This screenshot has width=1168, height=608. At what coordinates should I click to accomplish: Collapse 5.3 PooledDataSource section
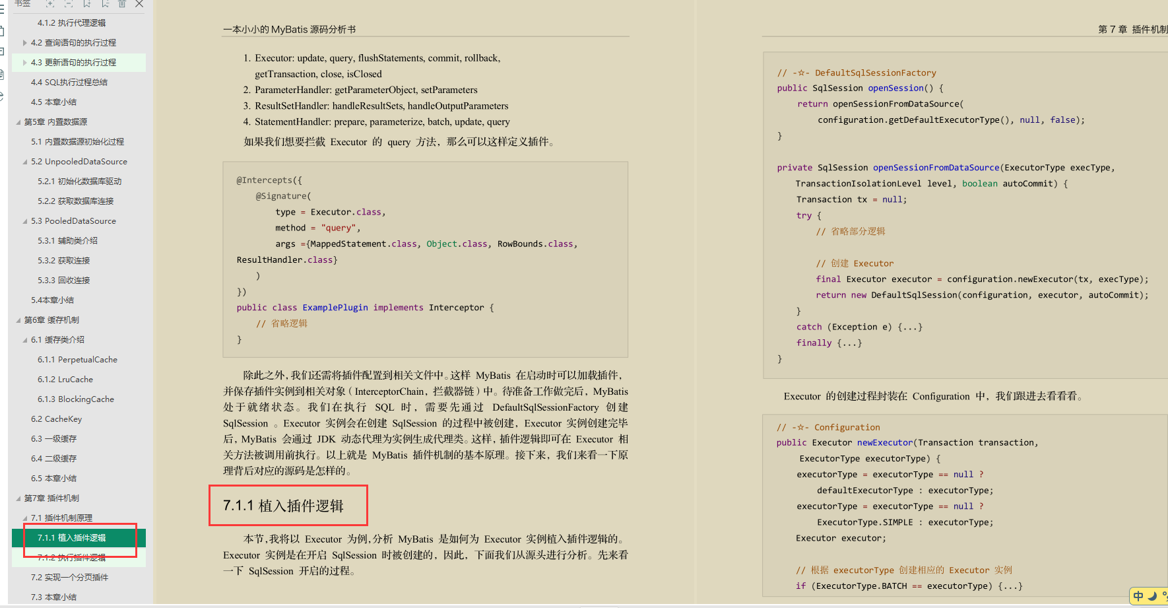25,221
